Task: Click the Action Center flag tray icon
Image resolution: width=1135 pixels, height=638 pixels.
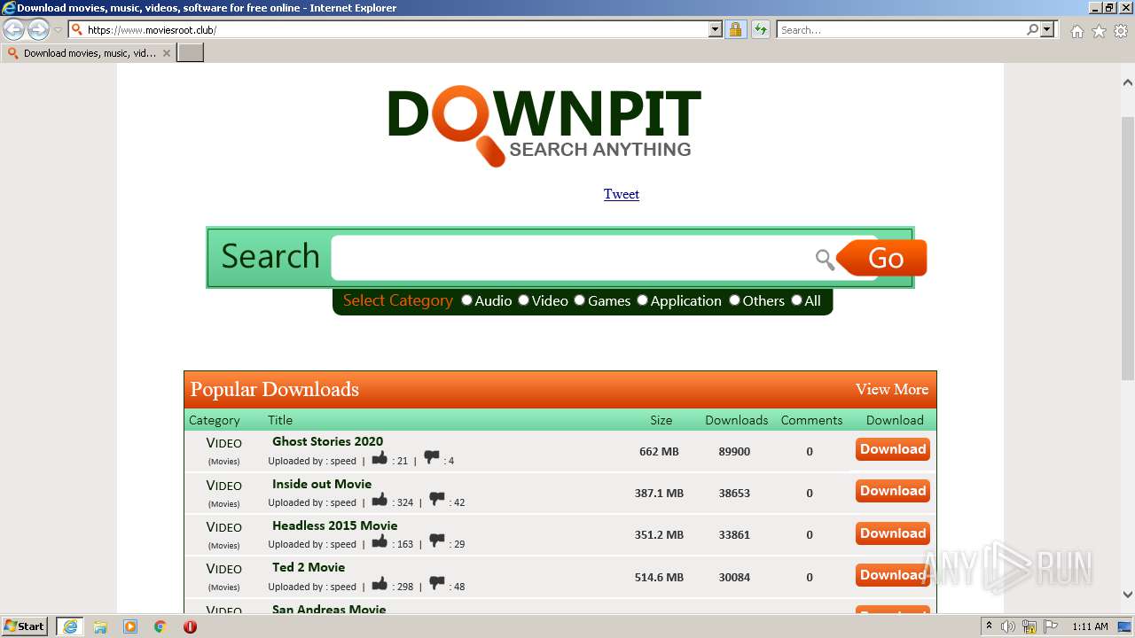Action: coord(1050,626)
